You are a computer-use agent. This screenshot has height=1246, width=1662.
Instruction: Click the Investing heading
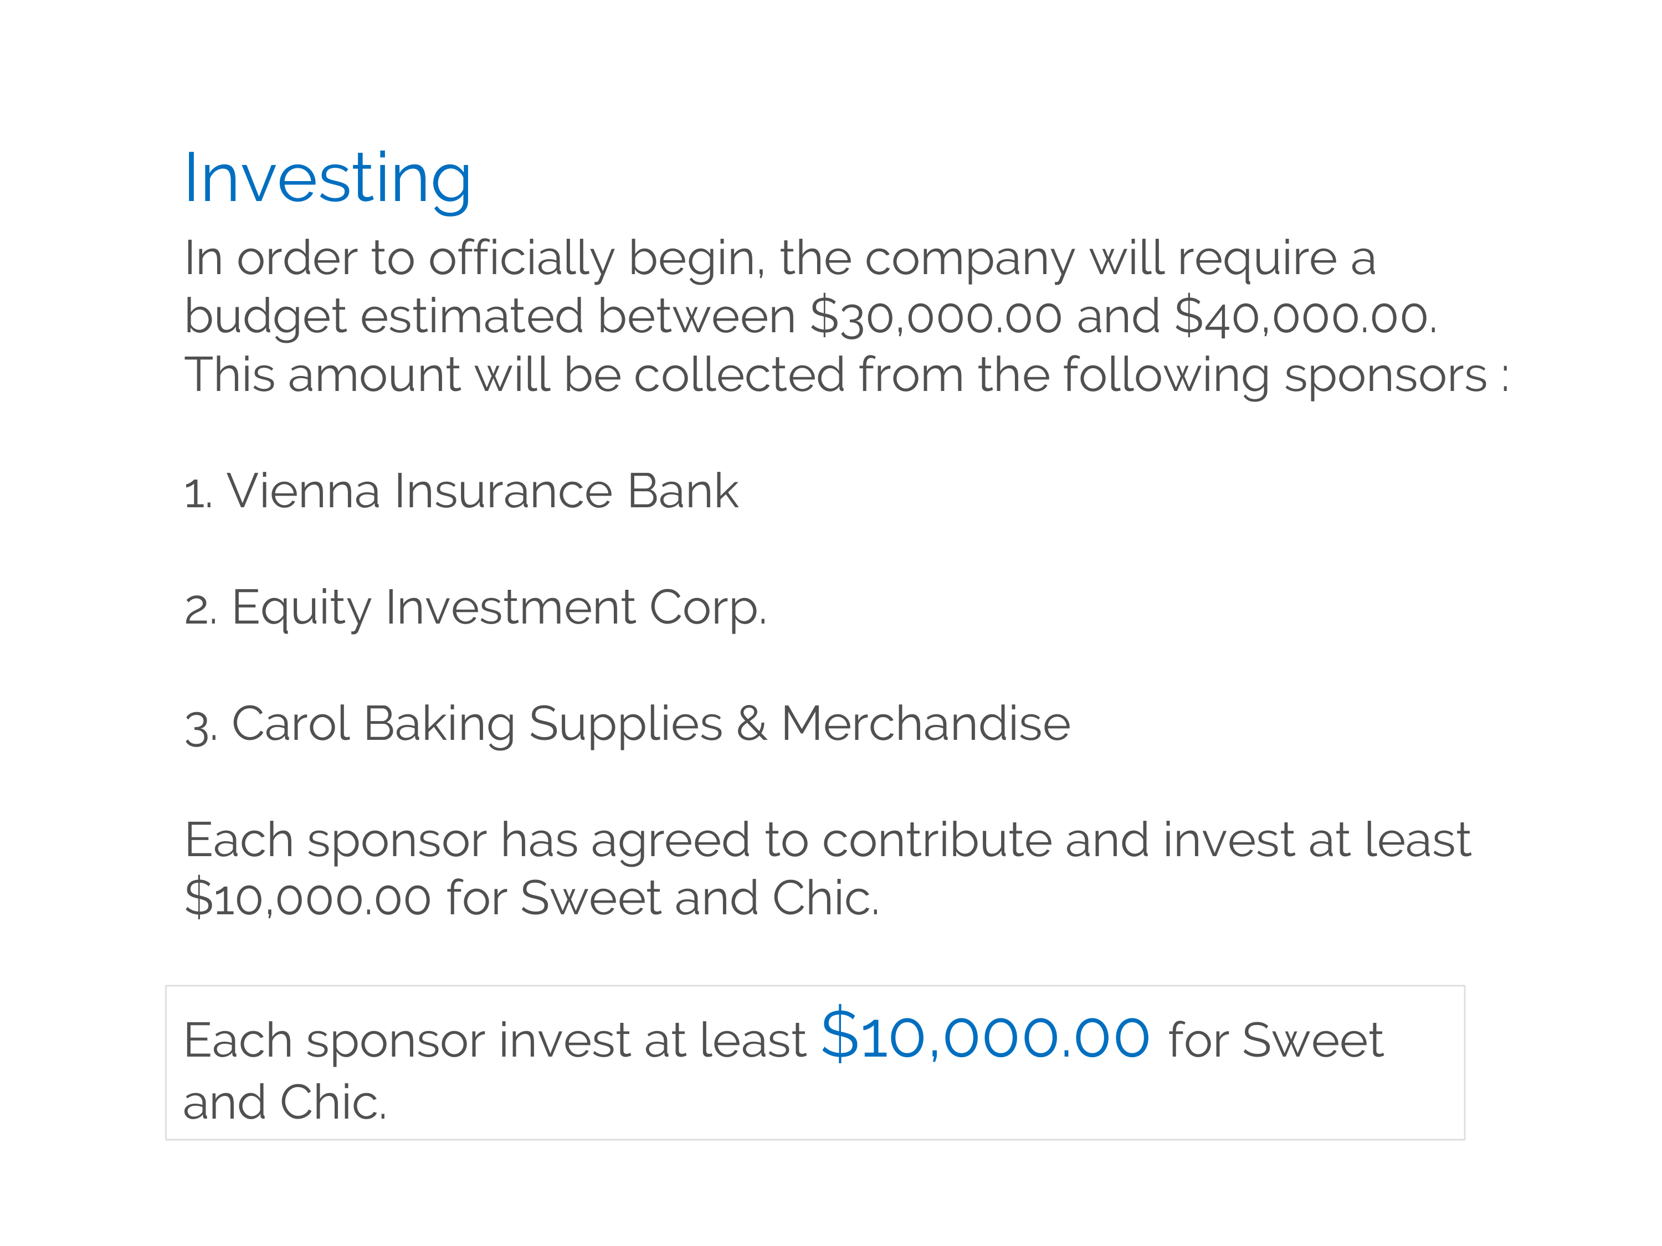[327, 179]
